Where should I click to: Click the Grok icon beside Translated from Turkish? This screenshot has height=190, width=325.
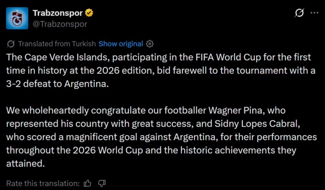(x=11, y=44)
